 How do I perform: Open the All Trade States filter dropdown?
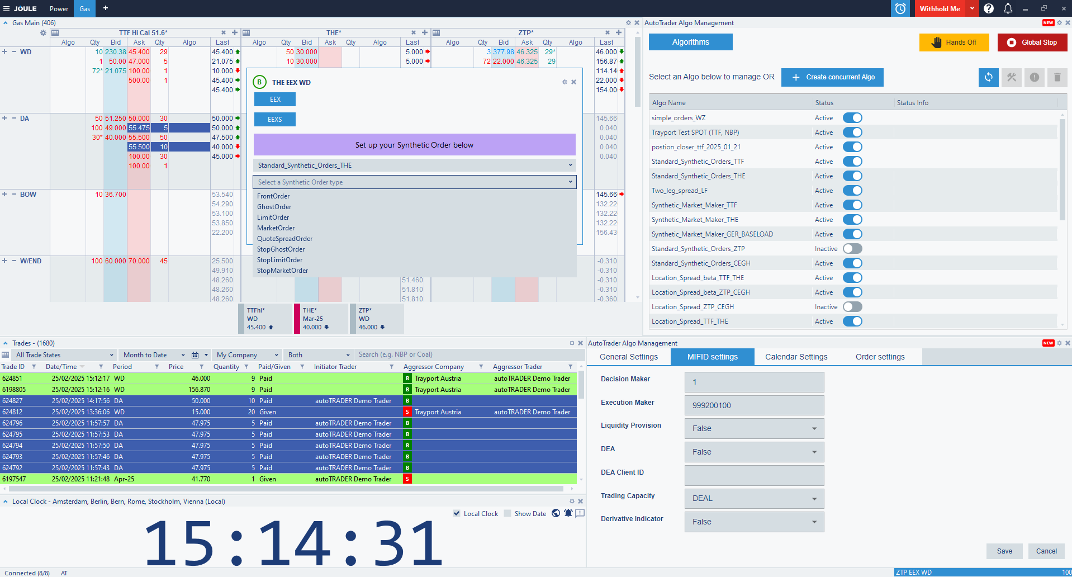pyautogui.click(x=64, y=355)
